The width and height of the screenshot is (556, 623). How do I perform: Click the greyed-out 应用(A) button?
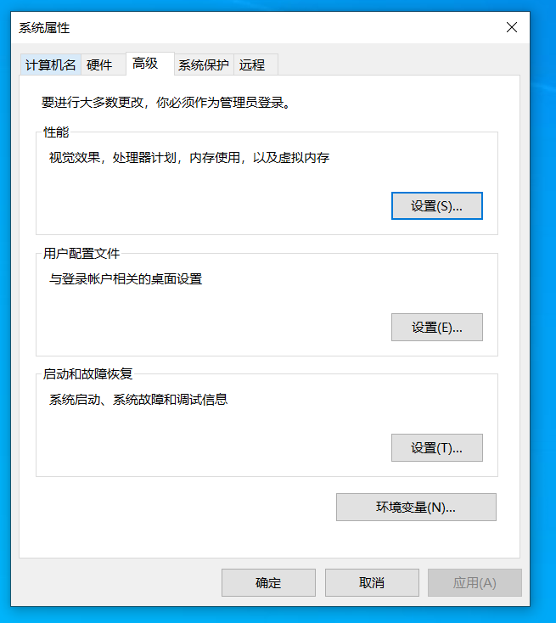pos(475,582)
